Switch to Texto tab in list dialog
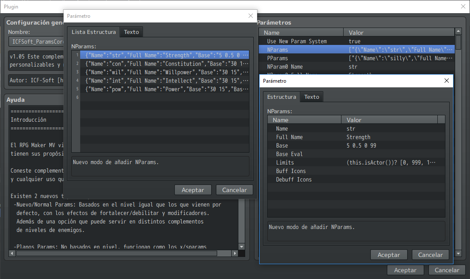Viewport: 470px width, 279px height. [131, 32]
